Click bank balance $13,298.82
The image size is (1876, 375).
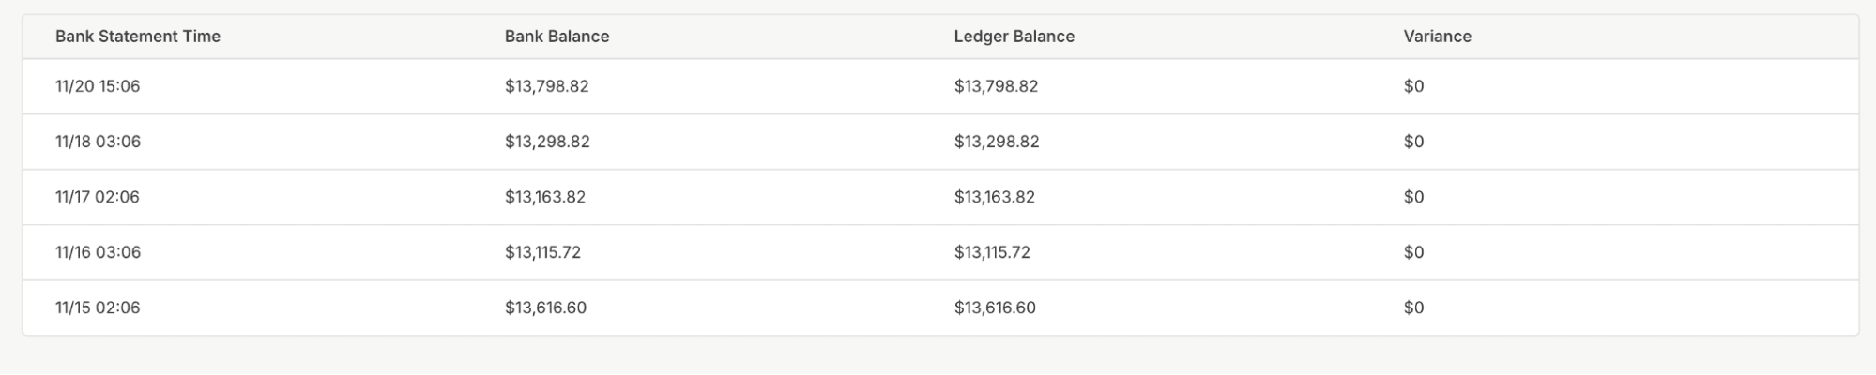(547, 142)
